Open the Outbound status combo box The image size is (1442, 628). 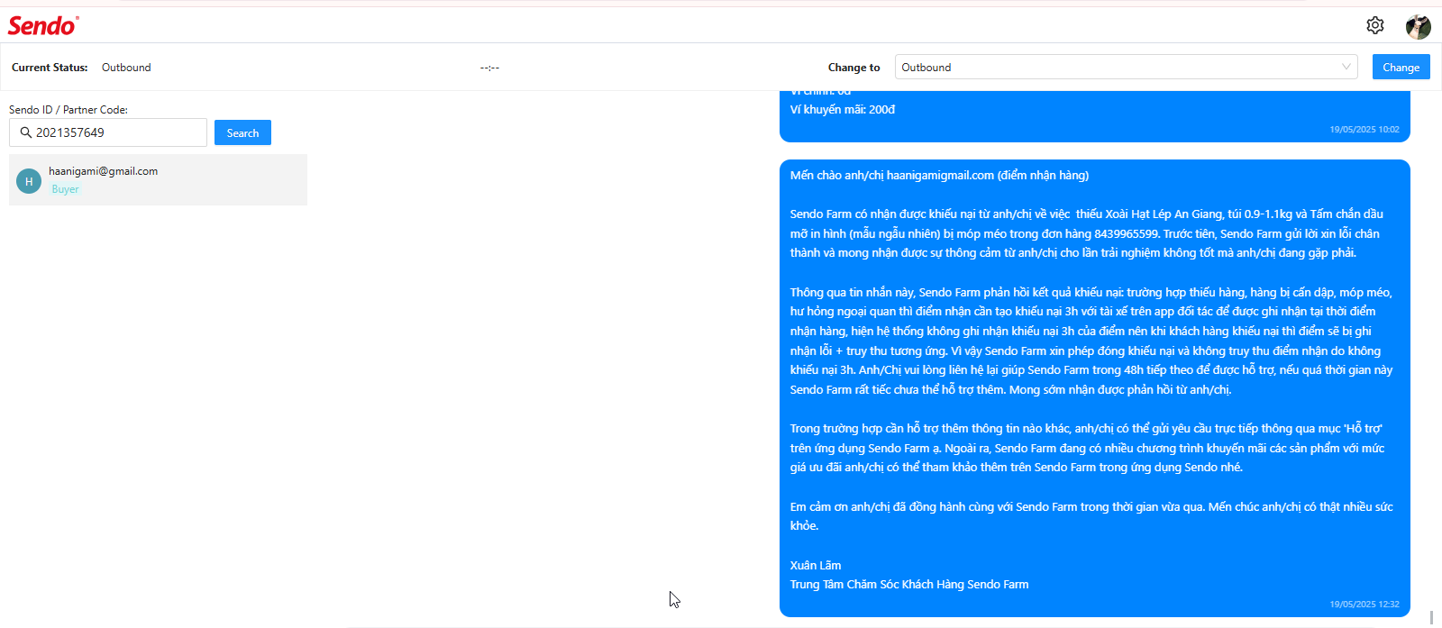pyautogui.click(x=1126, y=67)
